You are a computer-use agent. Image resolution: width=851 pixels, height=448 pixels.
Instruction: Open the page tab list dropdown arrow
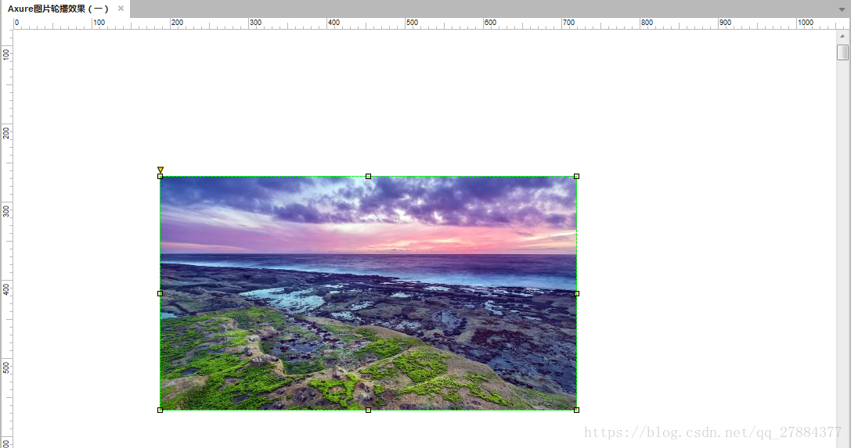[x=842, y=9]
